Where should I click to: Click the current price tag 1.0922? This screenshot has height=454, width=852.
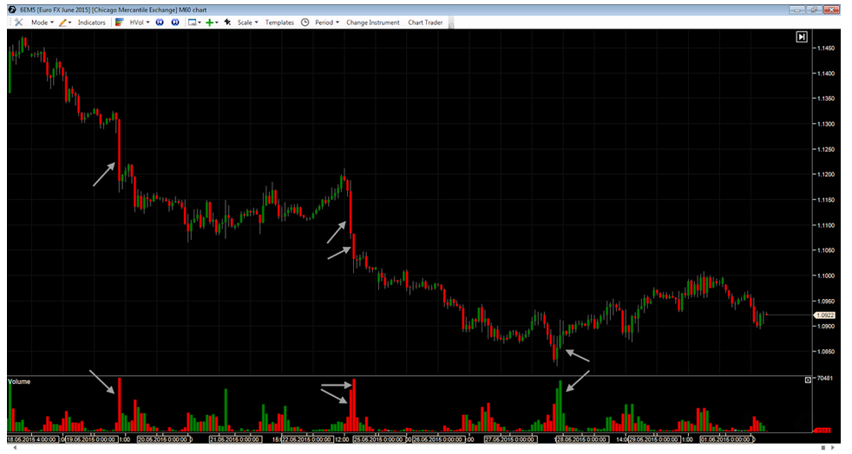pyautogui.click(x=823, y=315)
